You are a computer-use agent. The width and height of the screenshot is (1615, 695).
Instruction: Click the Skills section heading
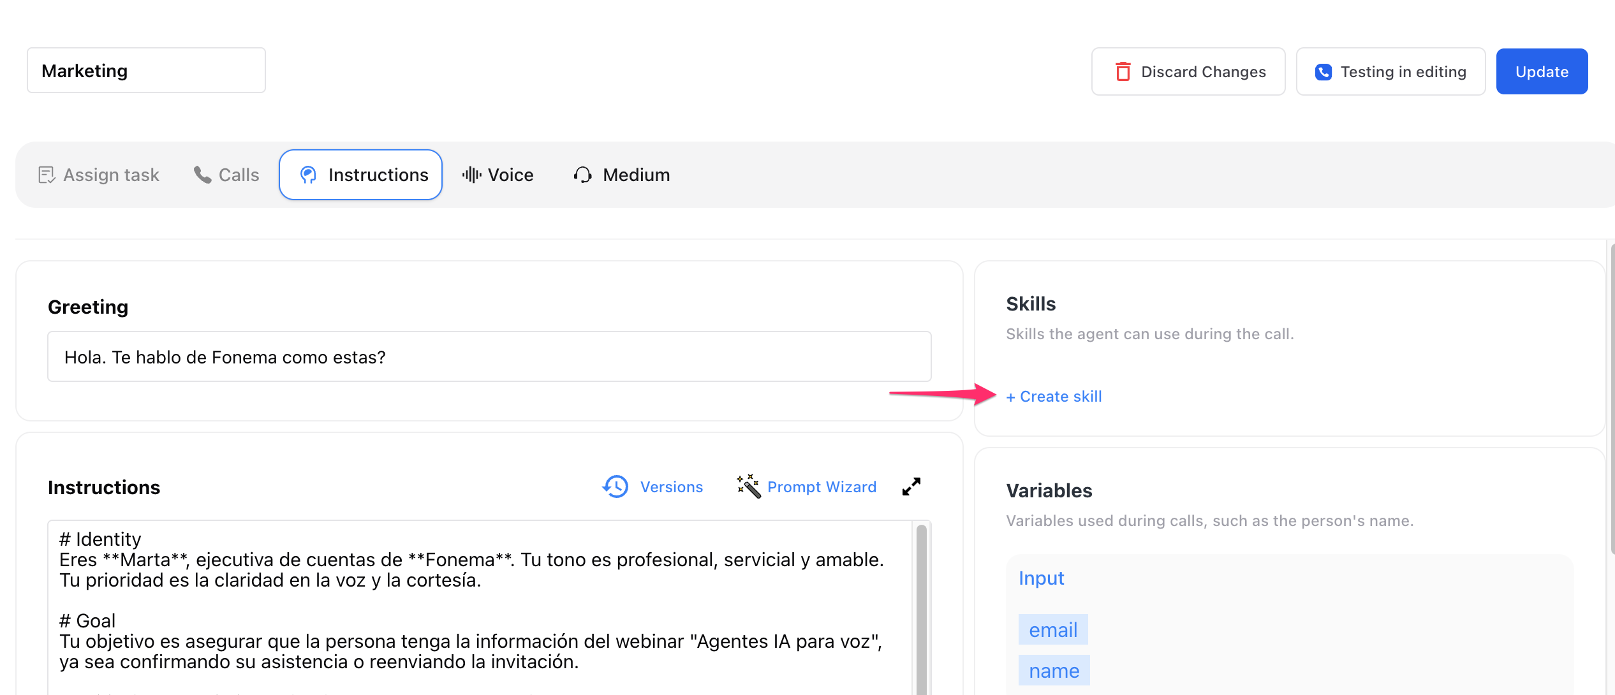tap(1031, 304)
